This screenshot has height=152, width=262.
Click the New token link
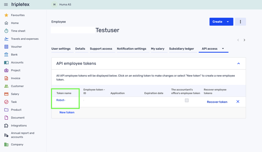point(67,113)
